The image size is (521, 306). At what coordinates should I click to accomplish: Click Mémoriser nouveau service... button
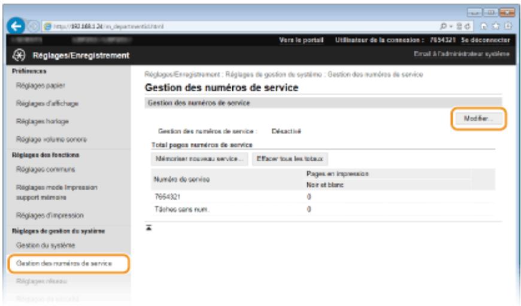point(199,159)
